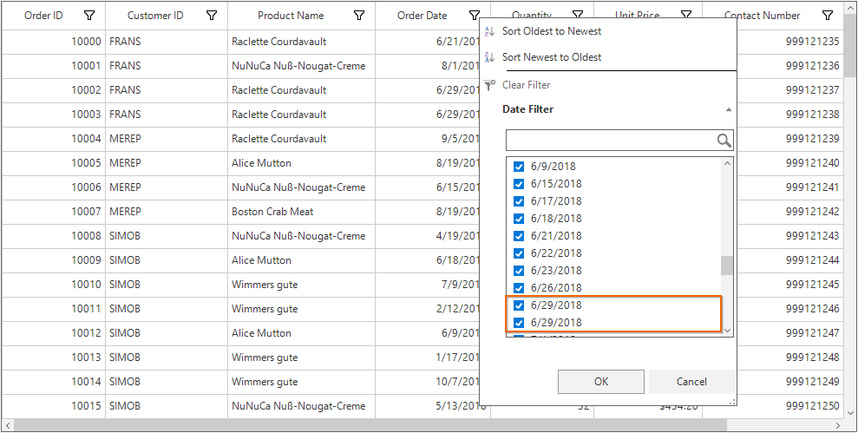Select the Order ID cell 10015
Image resolution: width=858 pixels, height=433 pixels.
[54, 406]
